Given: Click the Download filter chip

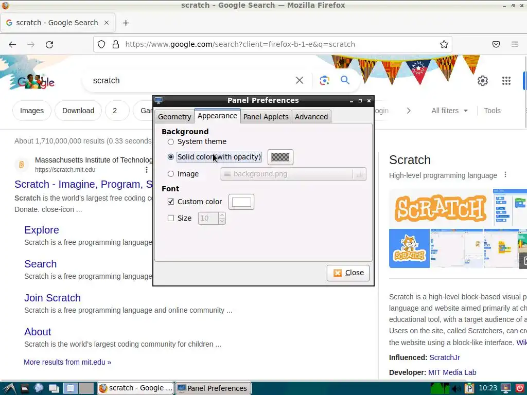Looking at the screenshot, I should pos(78,111).
